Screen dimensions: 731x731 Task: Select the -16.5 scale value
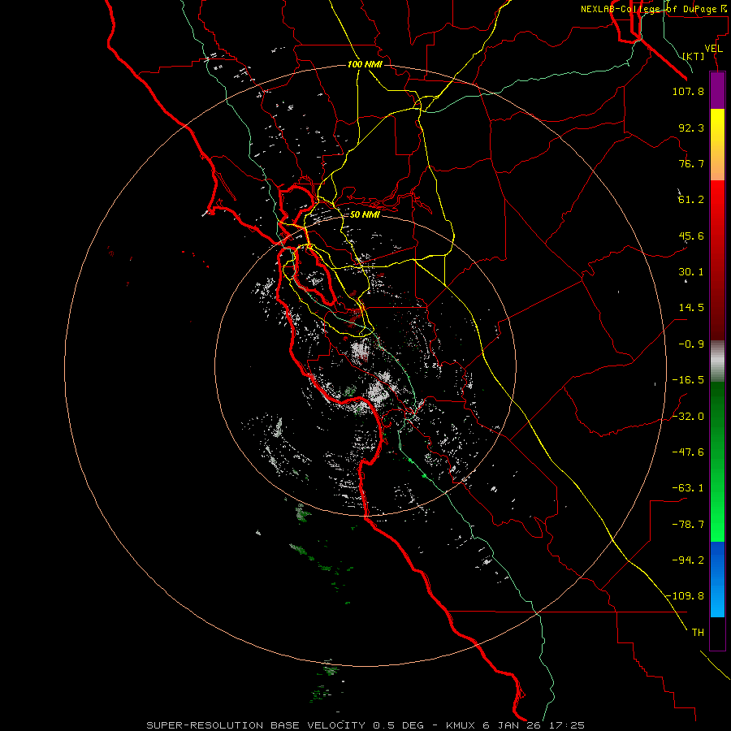pyautogui.click(x=688, y=380)
